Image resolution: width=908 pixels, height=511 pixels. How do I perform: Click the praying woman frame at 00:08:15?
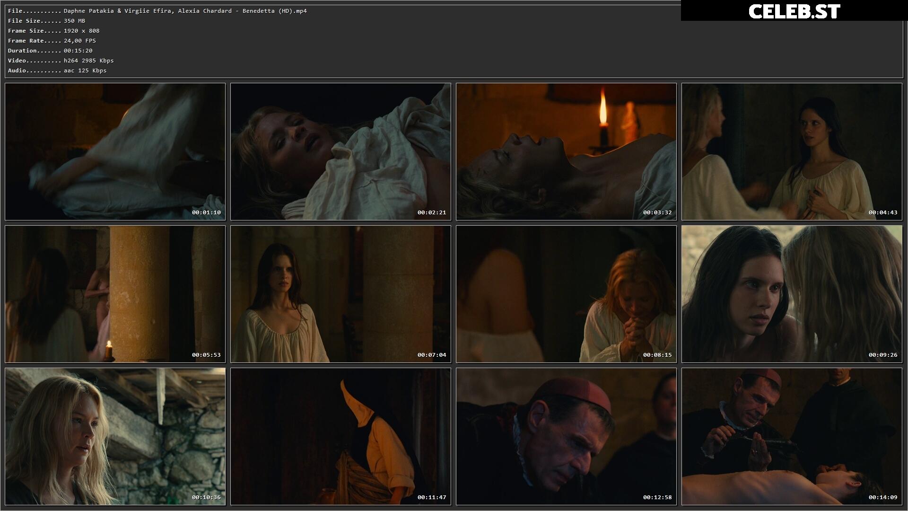point(566,294)
